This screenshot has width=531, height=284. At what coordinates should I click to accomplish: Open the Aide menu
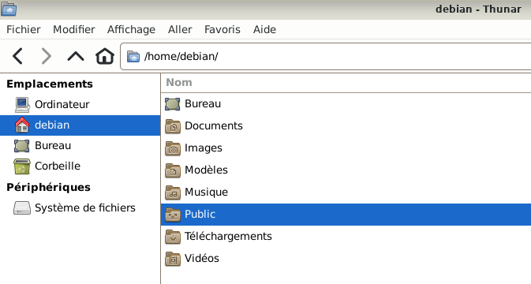(264, 29)
